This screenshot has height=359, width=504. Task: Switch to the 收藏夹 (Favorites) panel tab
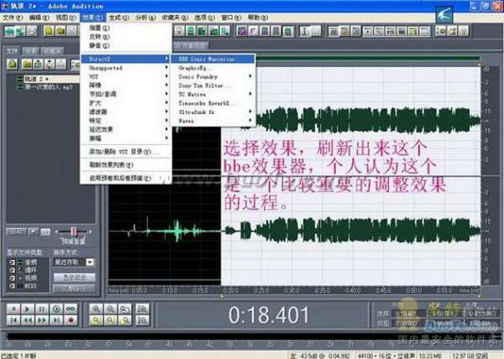tap(52, 50)
